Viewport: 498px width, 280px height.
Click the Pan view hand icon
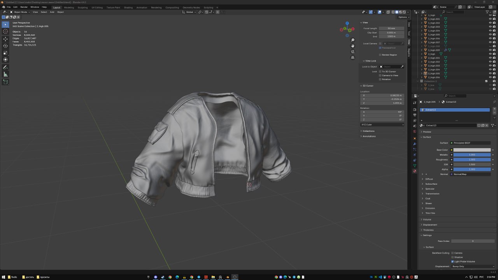pyautogui.click(x=353, y=46)
